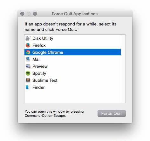Click the Finder icon in list
Viewport: 150px width, 141px height.
(28, 87)
